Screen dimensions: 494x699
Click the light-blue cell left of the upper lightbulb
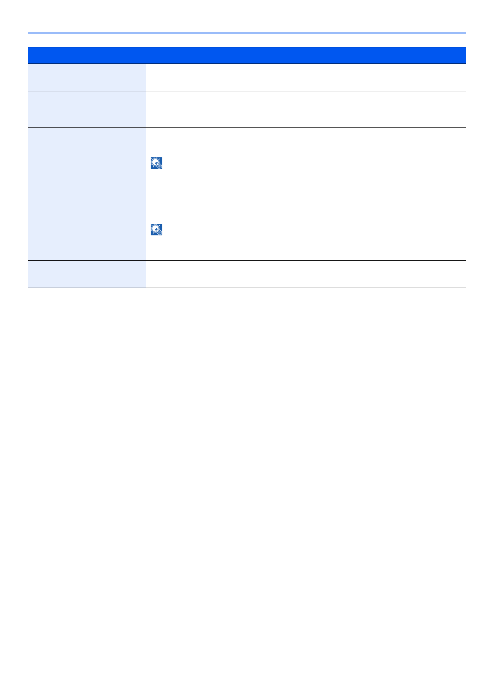[x=87, y=161]
